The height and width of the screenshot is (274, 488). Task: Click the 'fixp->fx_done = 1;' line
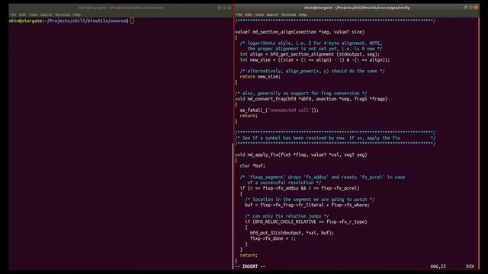[273, 238]
